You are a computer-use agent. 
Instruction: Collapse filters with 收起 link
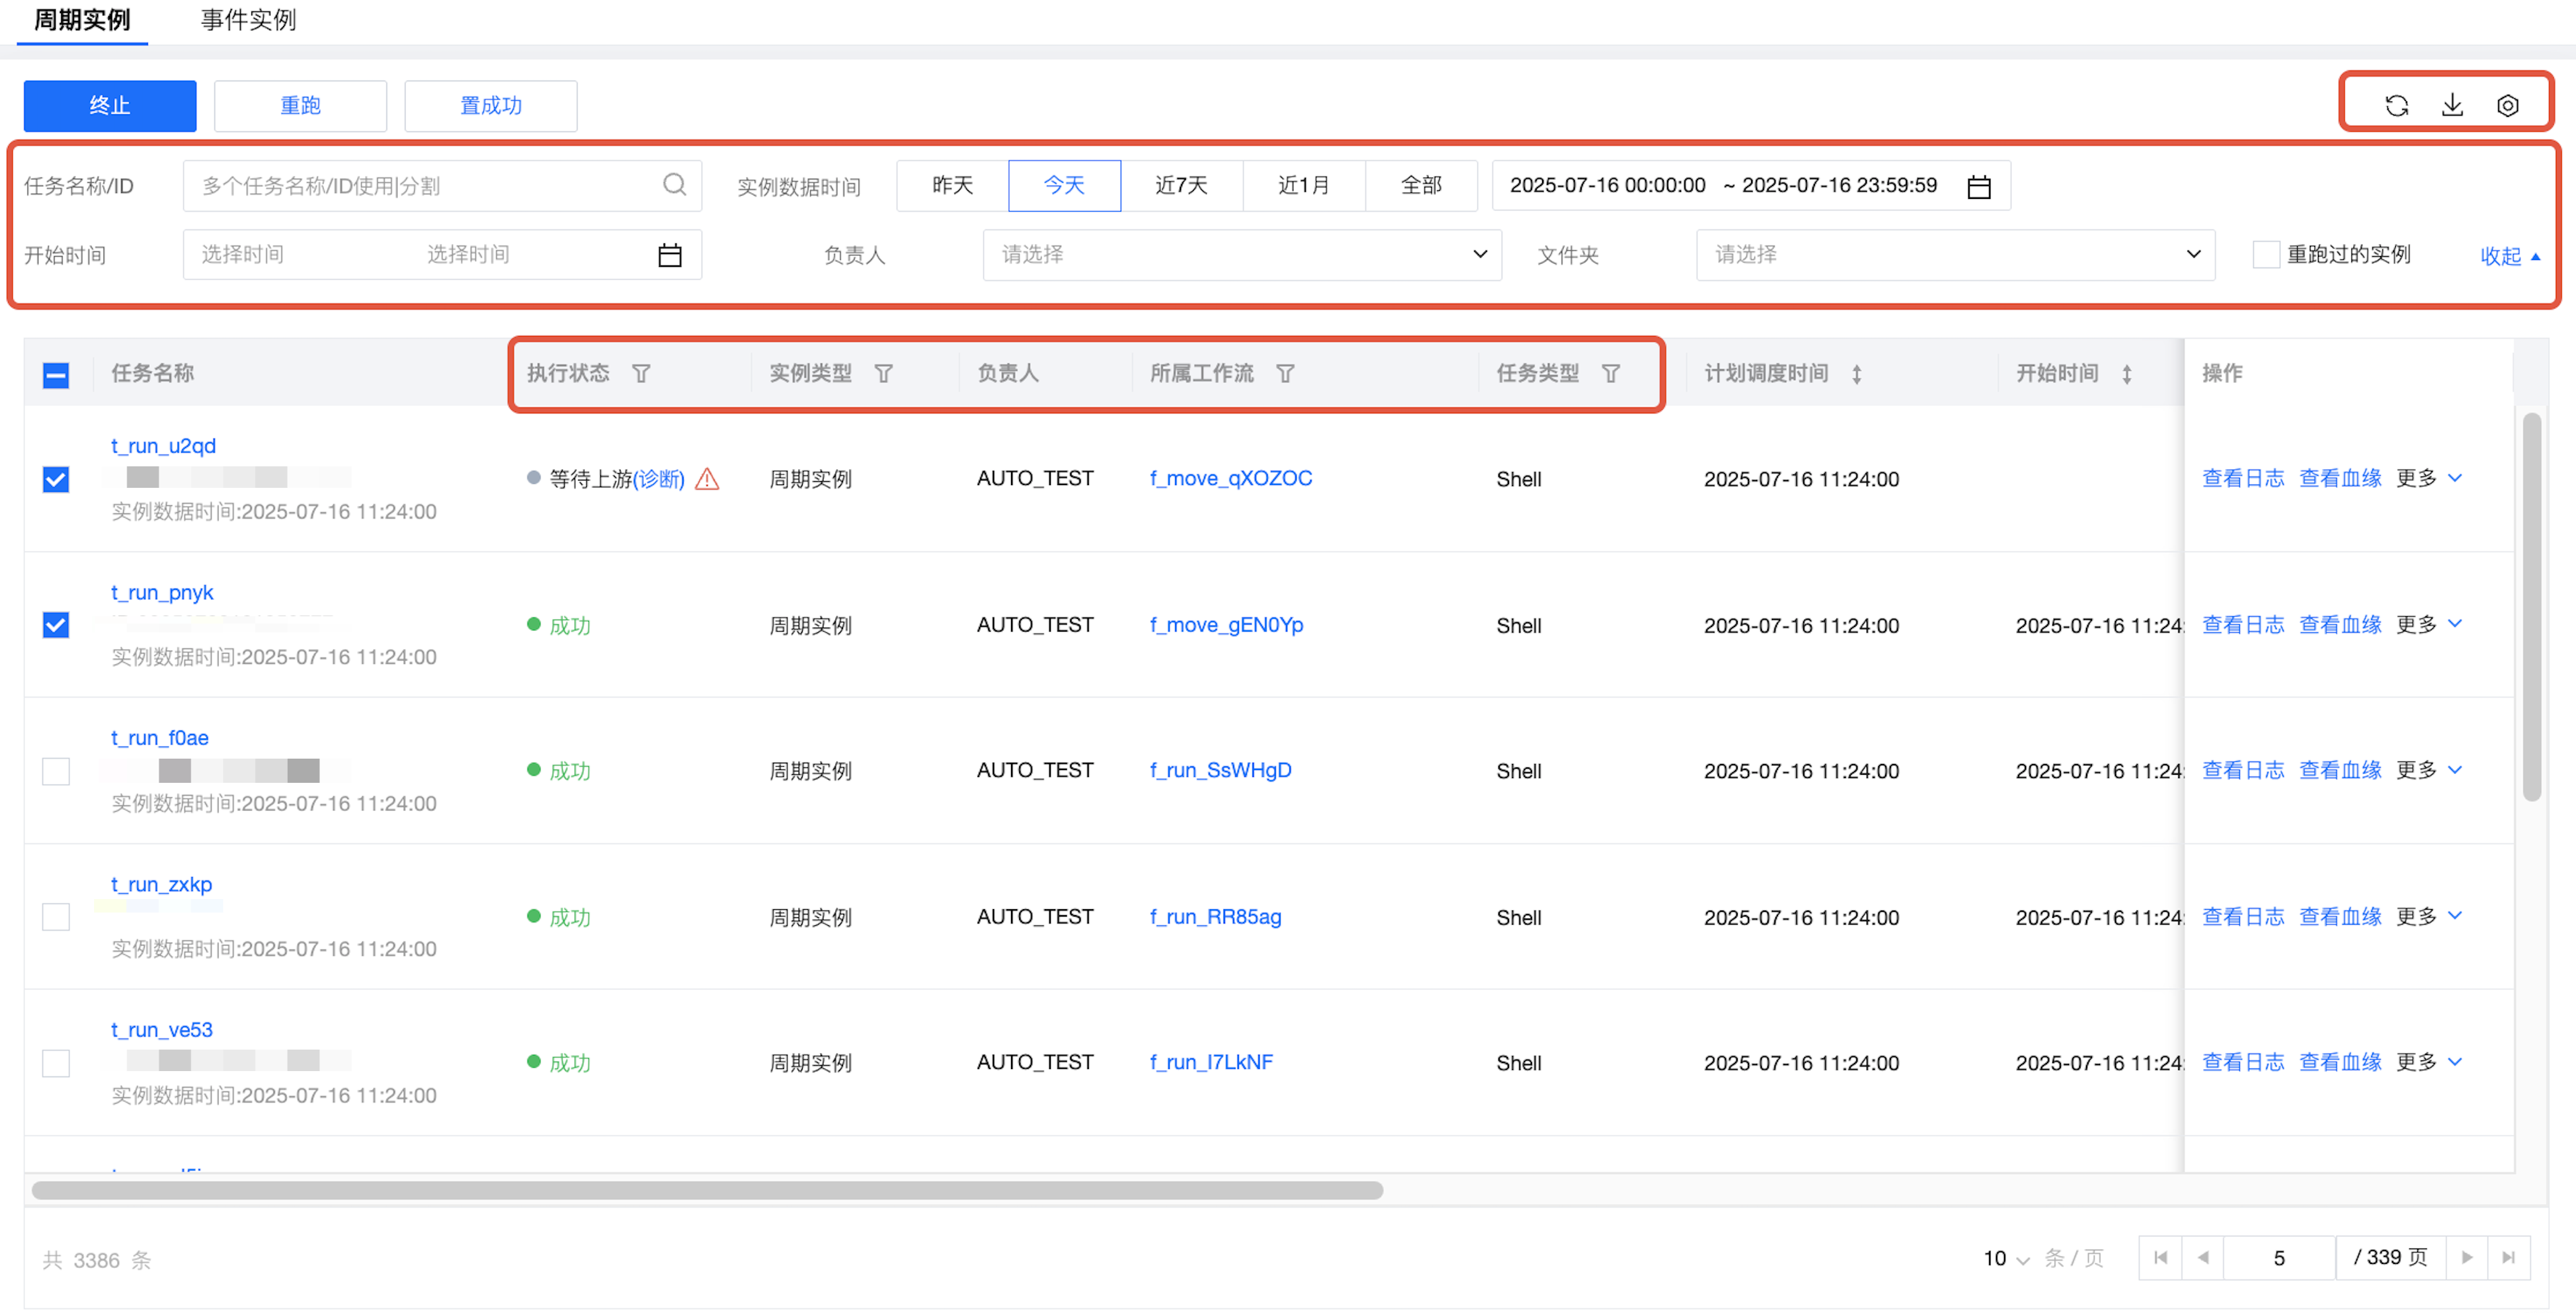pyautogui.click(x=2510, y=257)
